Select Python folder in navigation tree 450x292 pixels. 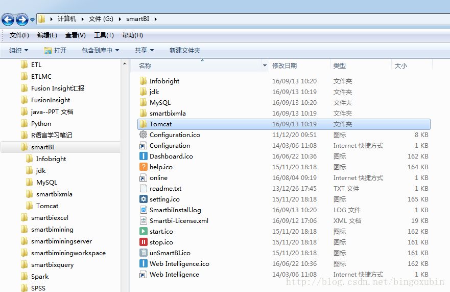(x=36, y=124)
